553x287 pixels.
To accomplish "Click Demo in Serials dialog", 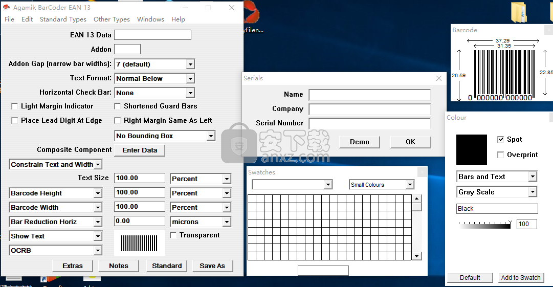I will tap(360, 142).
